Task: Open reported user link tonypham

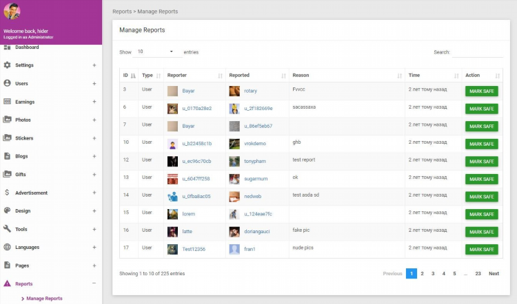Action: [255, 161]
